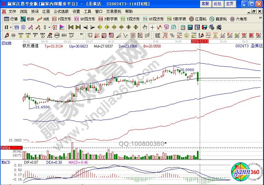
Task: Open the 公式选股 menu
Action: coord(61,11)
